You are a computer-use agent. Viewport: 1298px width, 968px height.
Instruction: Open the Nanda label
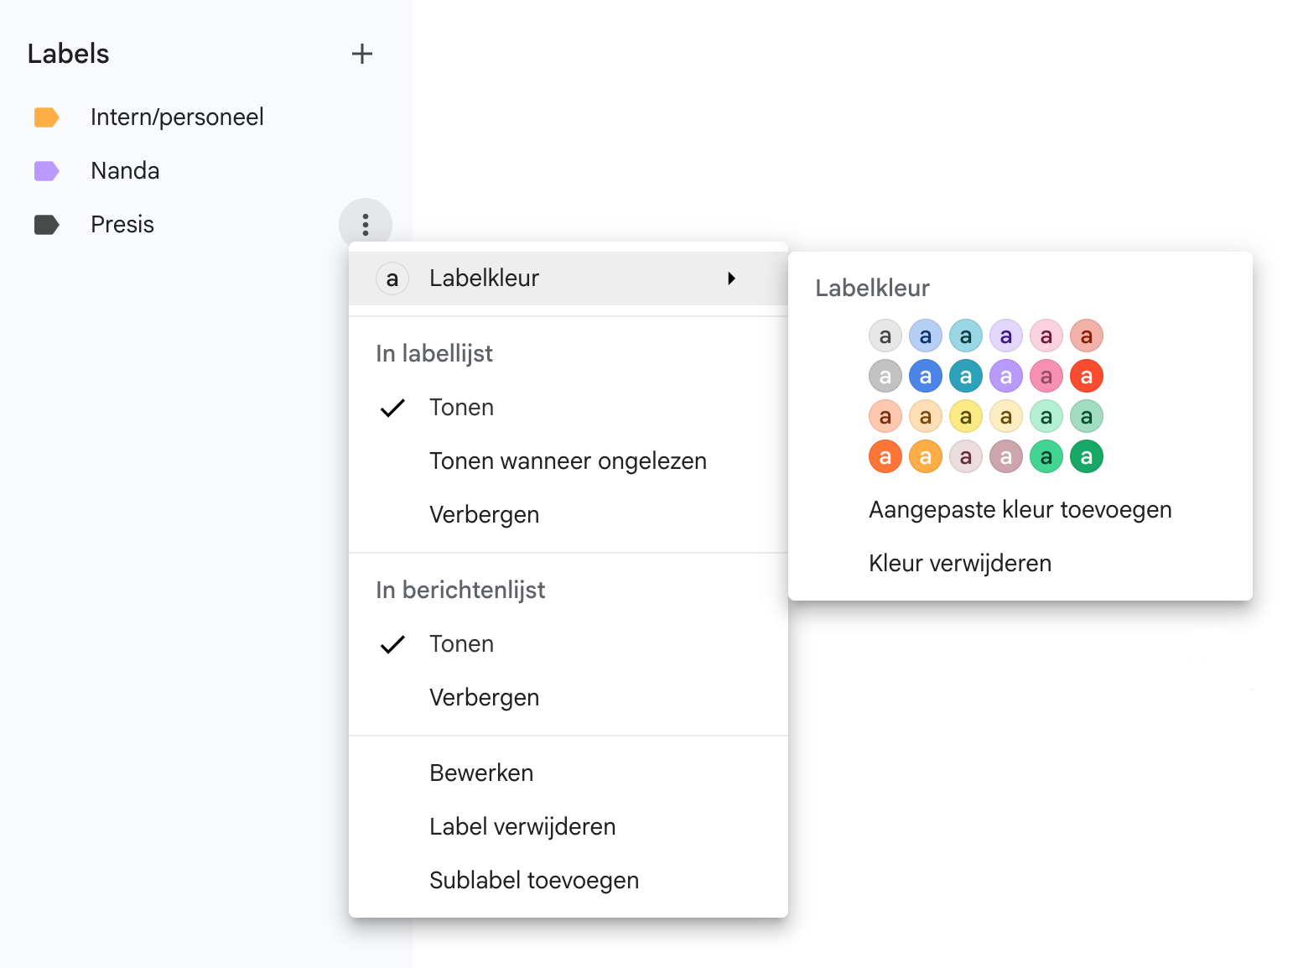pos(125,170)
